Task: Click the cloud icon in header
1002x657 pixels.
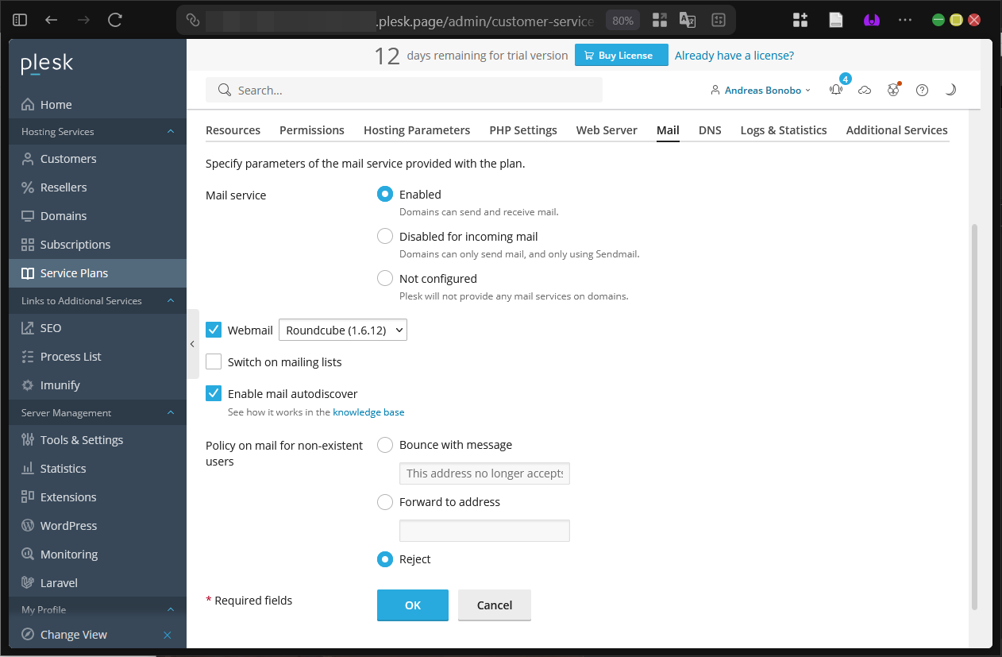Action: point(865,91)
